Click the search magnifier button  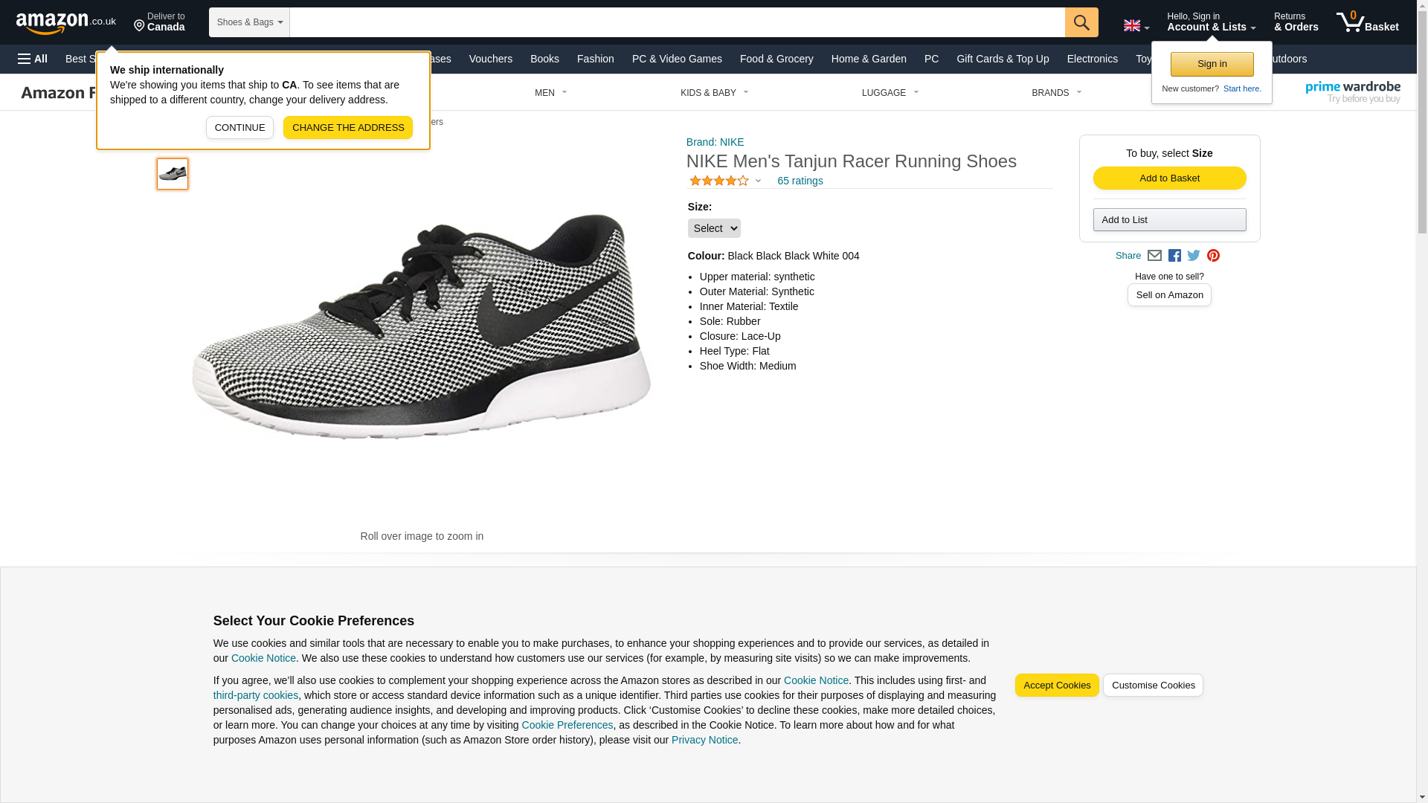pyautogui.click(x=1081, y=22)
